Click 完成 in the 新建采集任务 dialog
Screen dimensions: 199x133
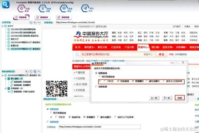[x=180, y=98]
